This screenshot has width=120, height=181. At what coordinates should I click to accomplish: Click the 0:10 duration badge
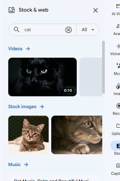(x=68, y=90)
